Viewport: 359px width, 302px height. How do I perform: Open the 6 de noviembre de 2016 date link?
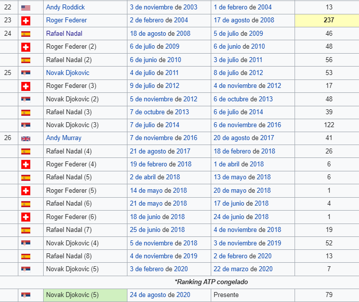pos(247,125)
